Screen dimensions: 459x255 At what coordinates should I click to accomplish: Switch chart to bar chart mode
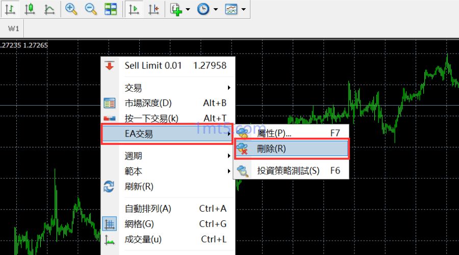click(x=10, y=9)
